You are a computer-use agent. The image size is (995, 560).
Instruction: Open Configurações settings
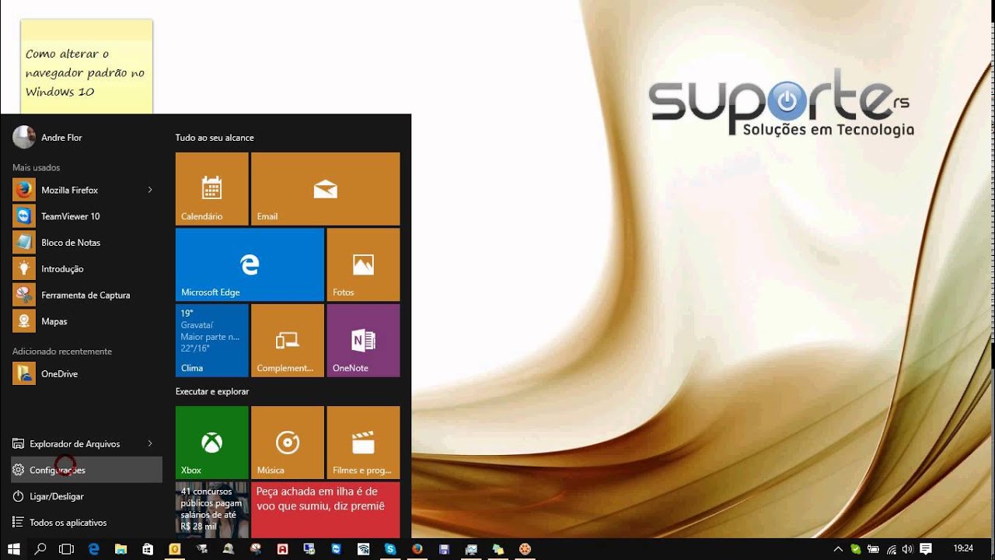point(86,470)
